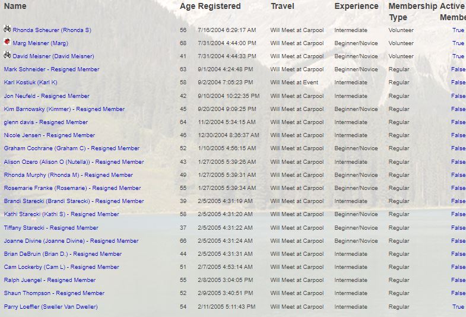Open Karl Kostiuk (Karl K) link
This screenshot has height=317, width=466.
click(30, 83)
